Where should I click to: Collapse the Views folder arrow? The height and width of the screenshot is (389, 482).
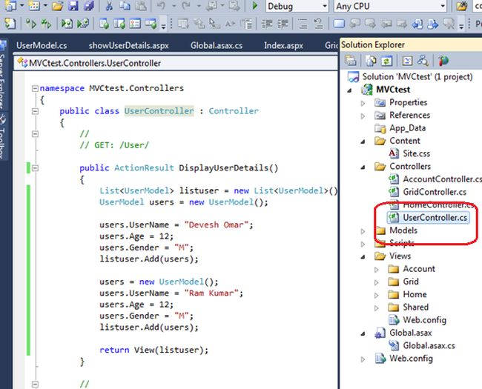[x=363, y=257]
